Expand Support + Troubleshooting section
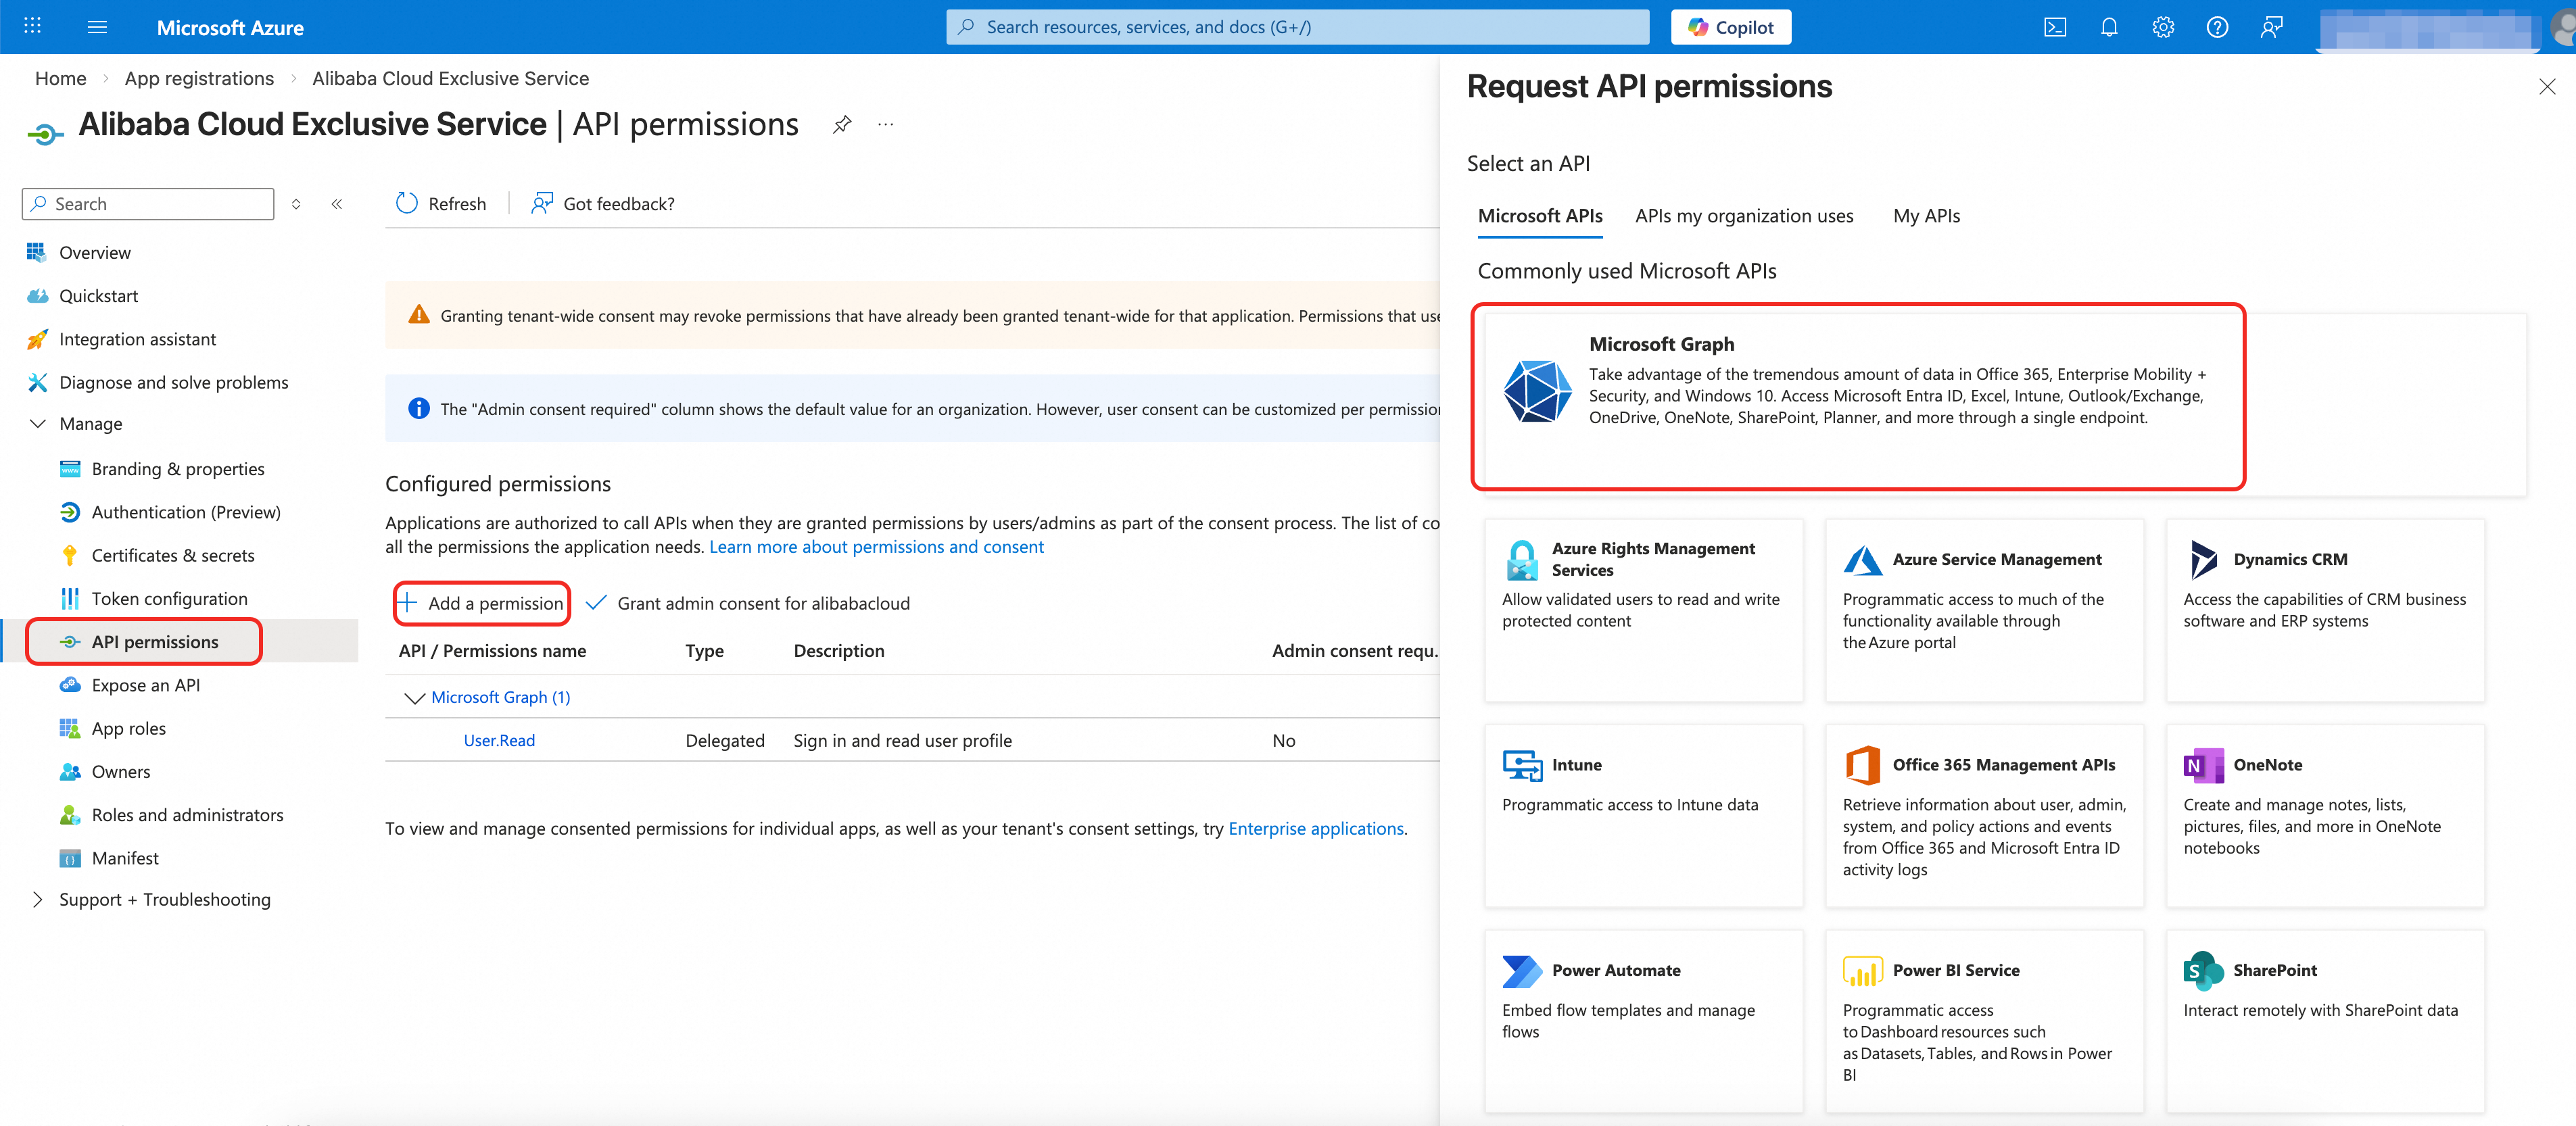Viewport: 2576px width, 1126px height. pyautogui.click(x=38, y=900)
